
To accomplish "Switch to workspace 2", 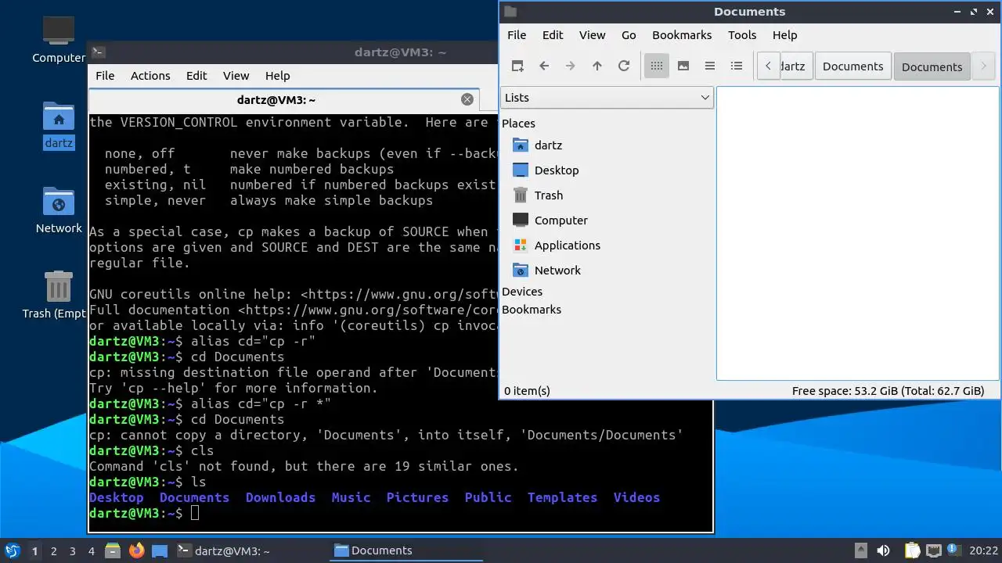I will click(x=53, y=551).
